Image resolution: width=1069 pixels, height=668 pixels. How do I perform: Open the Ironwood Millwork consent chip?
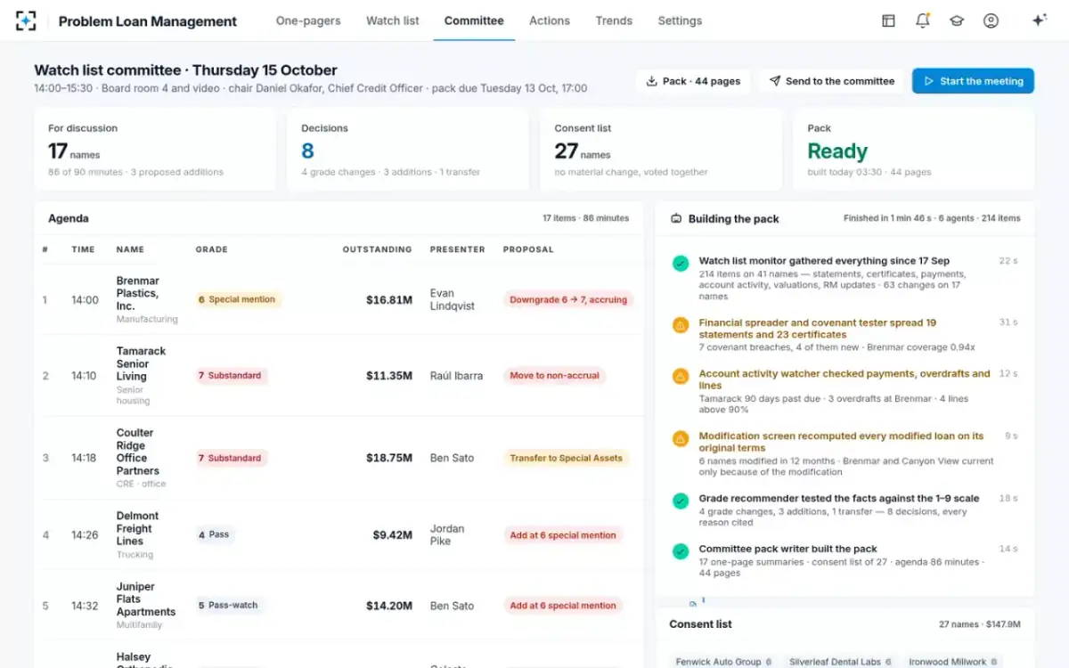tap(955, 662)
